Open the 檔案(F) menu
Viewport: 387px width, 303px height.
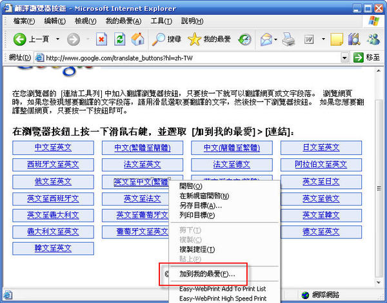tap(24, 21)
